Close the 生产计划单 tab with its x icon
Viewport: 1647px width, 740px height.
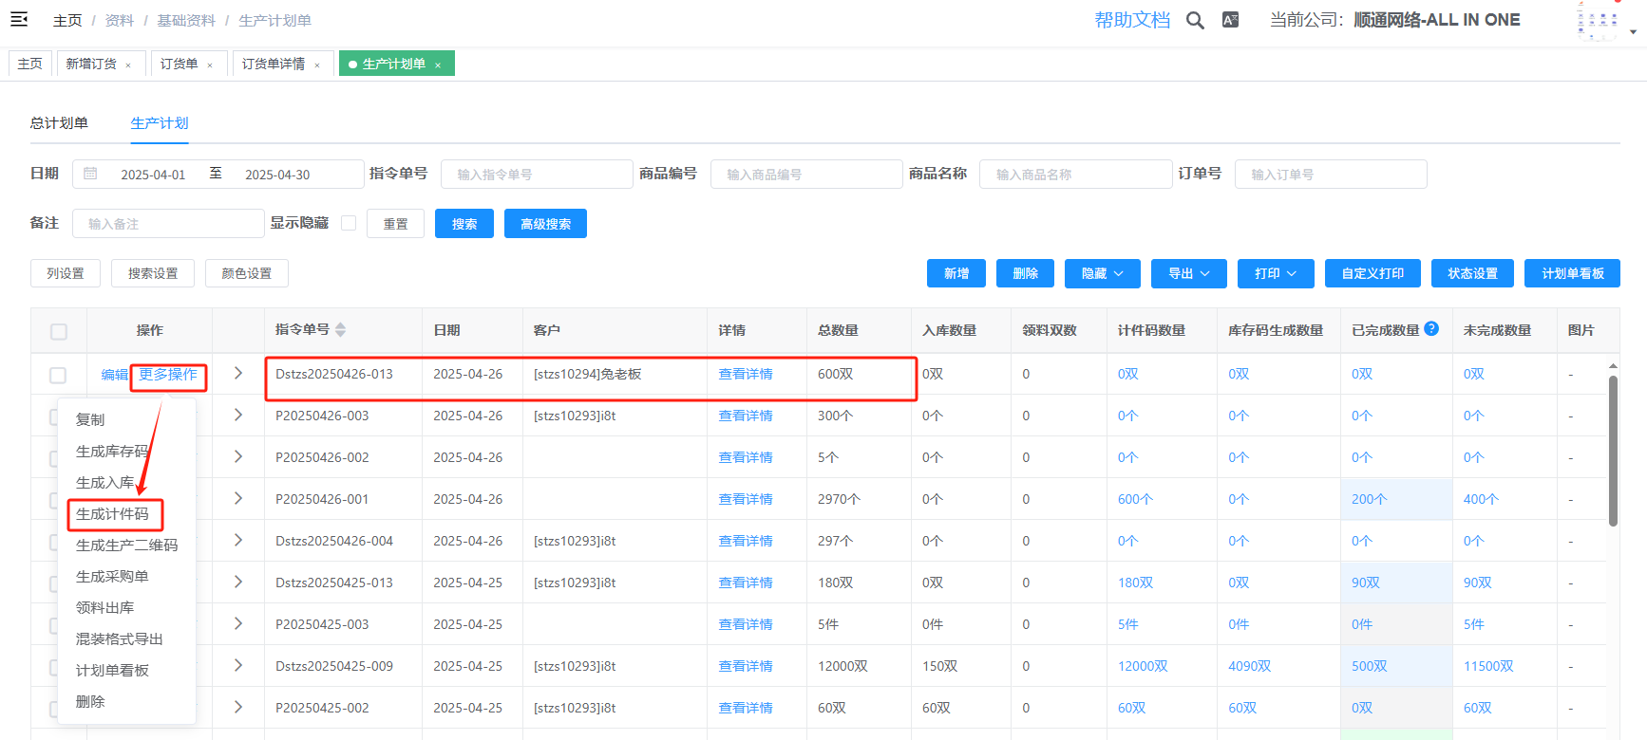click(x=438, y=65)
